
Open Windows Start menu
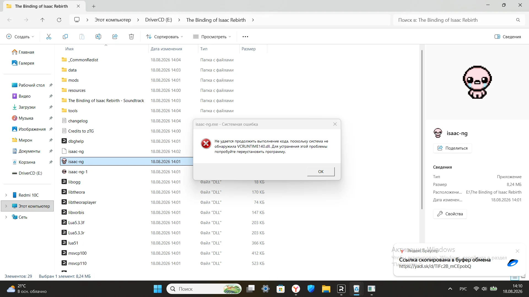[158, 289]
